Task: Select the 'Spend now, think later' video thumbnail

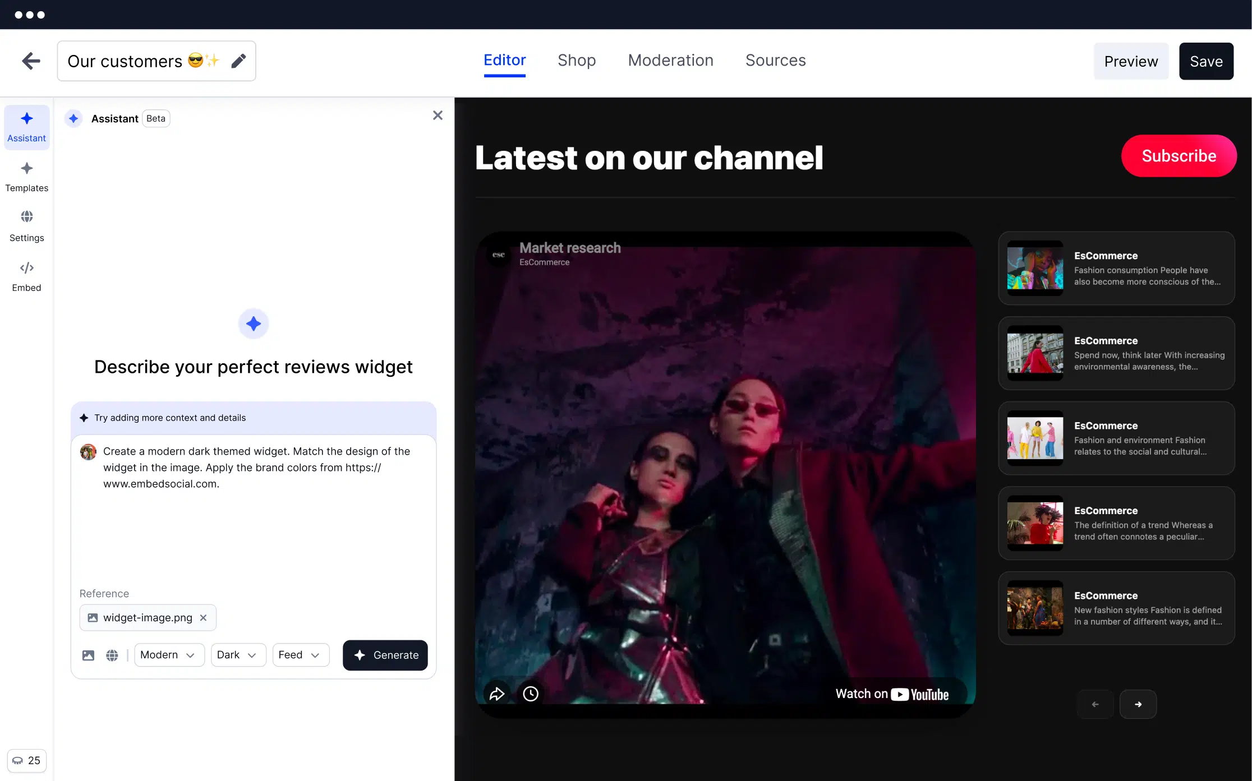Action: (1035, 353)
